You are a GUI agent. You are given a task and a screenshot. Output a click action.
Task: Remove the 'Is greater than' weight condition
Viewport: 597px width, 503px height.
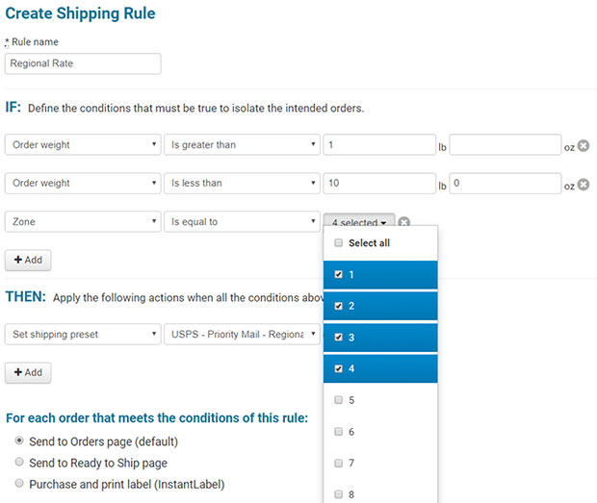[x=583, y=145]
